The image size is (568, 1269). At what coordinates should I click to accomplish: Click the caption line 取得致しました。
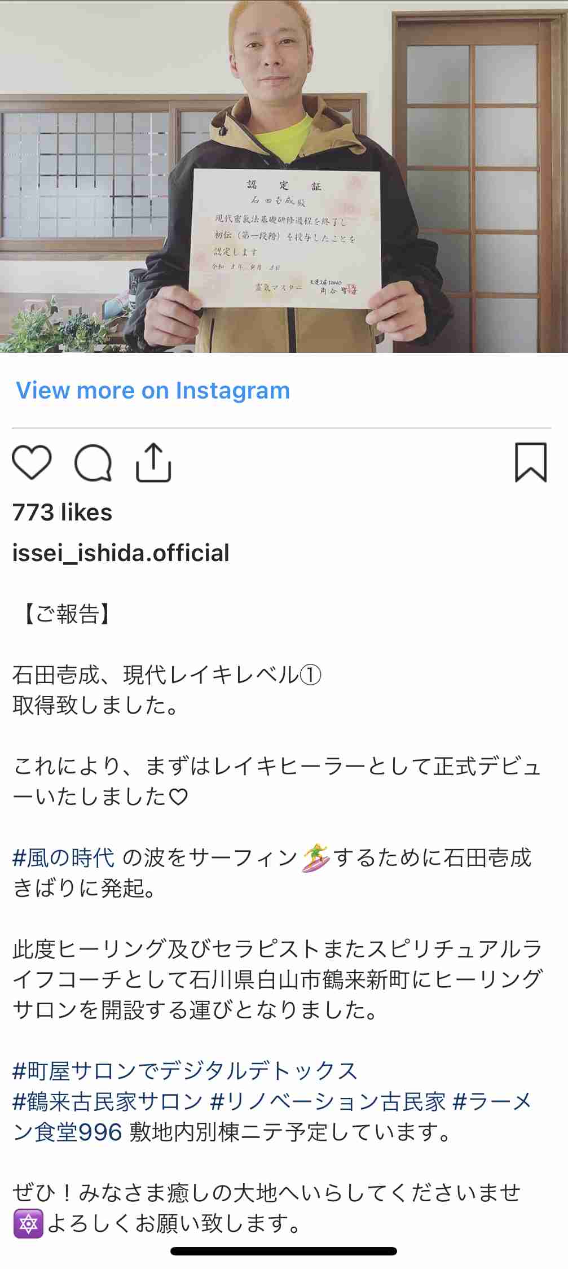point(96,706)
